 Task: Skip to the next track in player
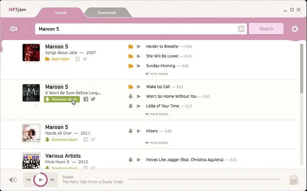[53, 180]
